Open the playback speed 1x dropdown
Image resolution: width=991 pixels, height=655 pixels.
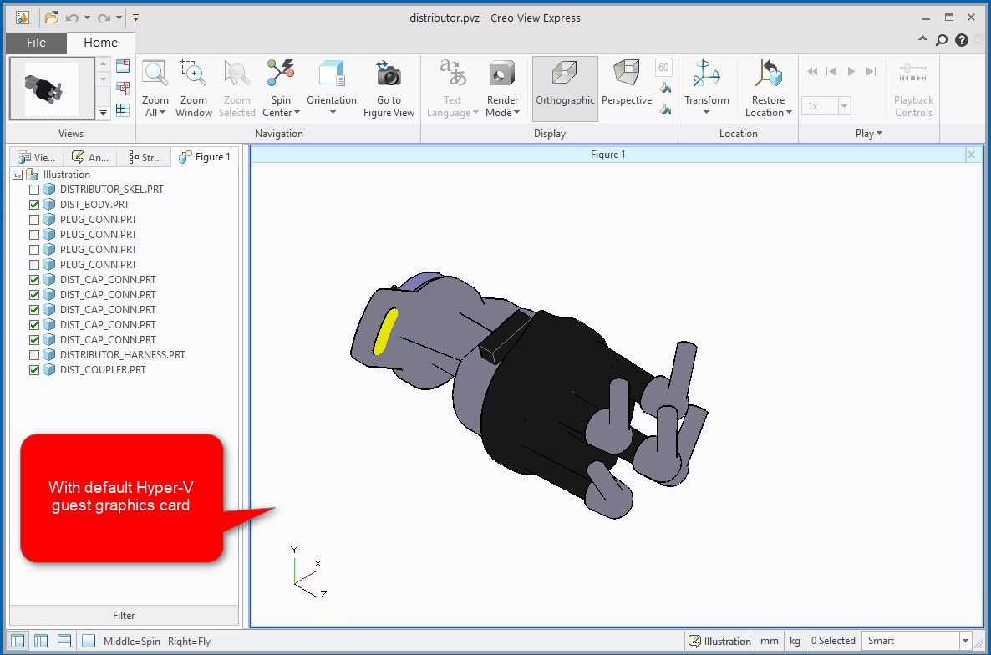[x=844, y=105]
